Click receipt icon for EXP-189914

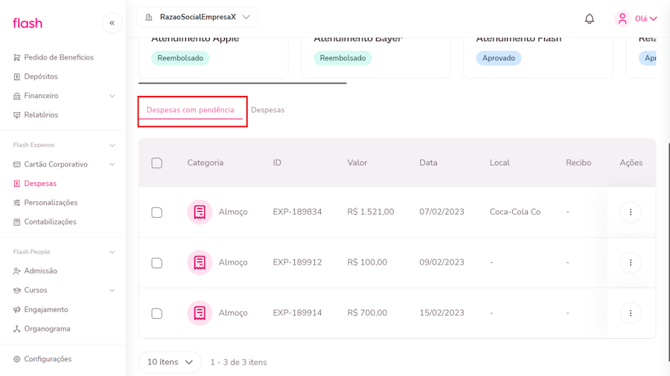(x=200, y=313)
